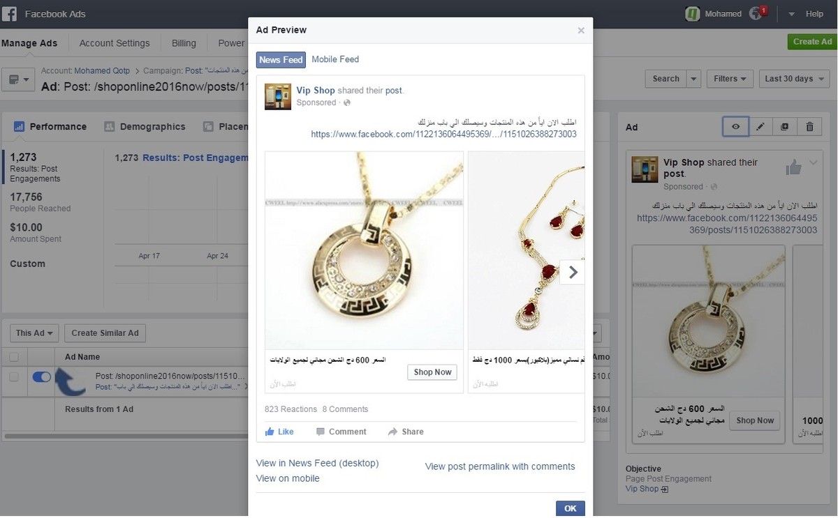
Task: Advance the carousel with the next arrow
Action: [573, 272]
